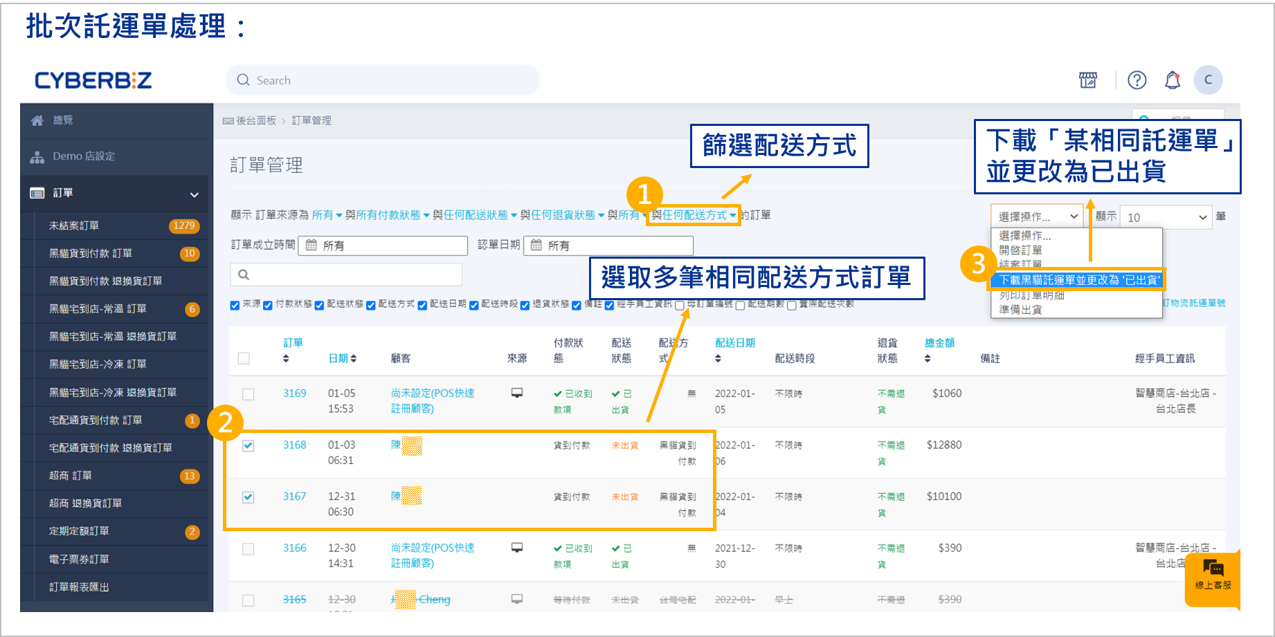
Task: Open the storefront shop icon
Action: point(1087,80)
